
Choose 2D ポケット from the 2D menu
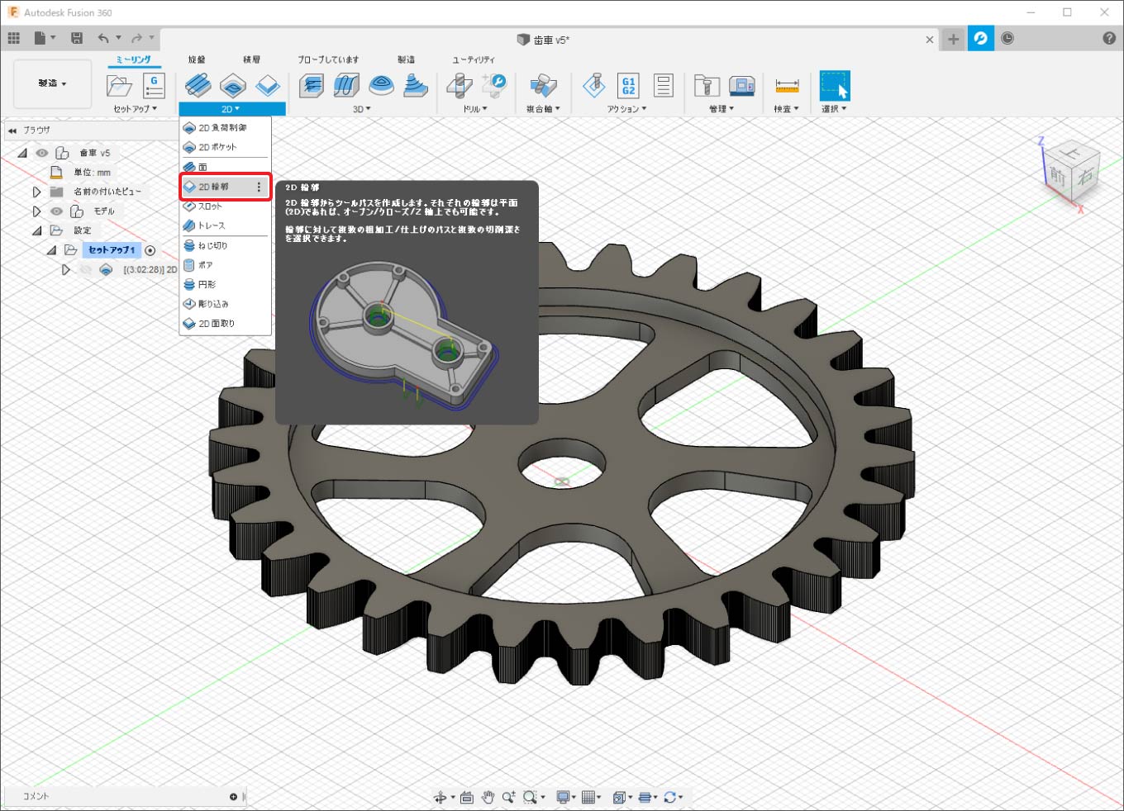(217, 147)
